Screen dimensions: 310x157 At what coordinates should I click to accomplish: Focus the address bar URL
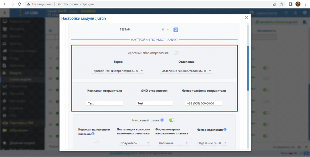[x=75, y=4]
